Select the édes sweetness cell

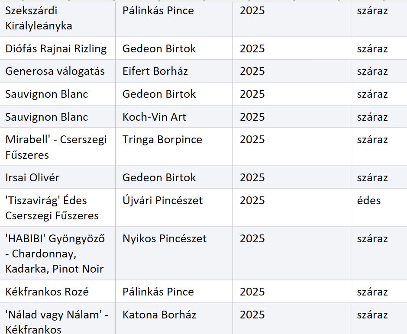pyautogui.click(x=379, y=208)
